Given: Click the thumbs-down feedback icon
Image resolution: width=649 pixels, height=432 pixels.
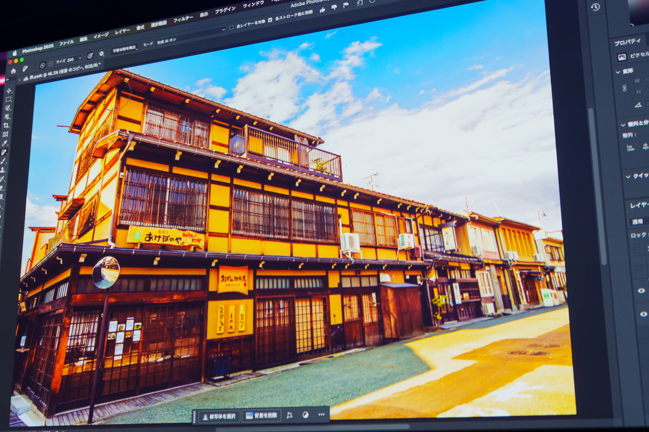Looking at the screenshot, I should (334, 7).
